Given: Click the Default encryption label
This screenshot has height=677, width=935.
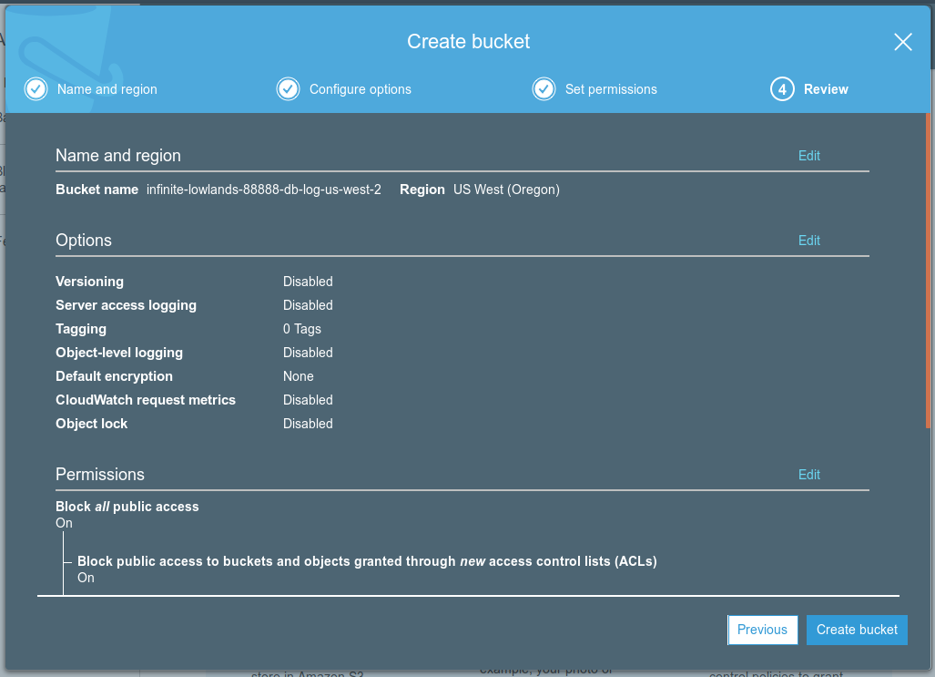Looking at the screenshot, I should (x=114, y=376).
